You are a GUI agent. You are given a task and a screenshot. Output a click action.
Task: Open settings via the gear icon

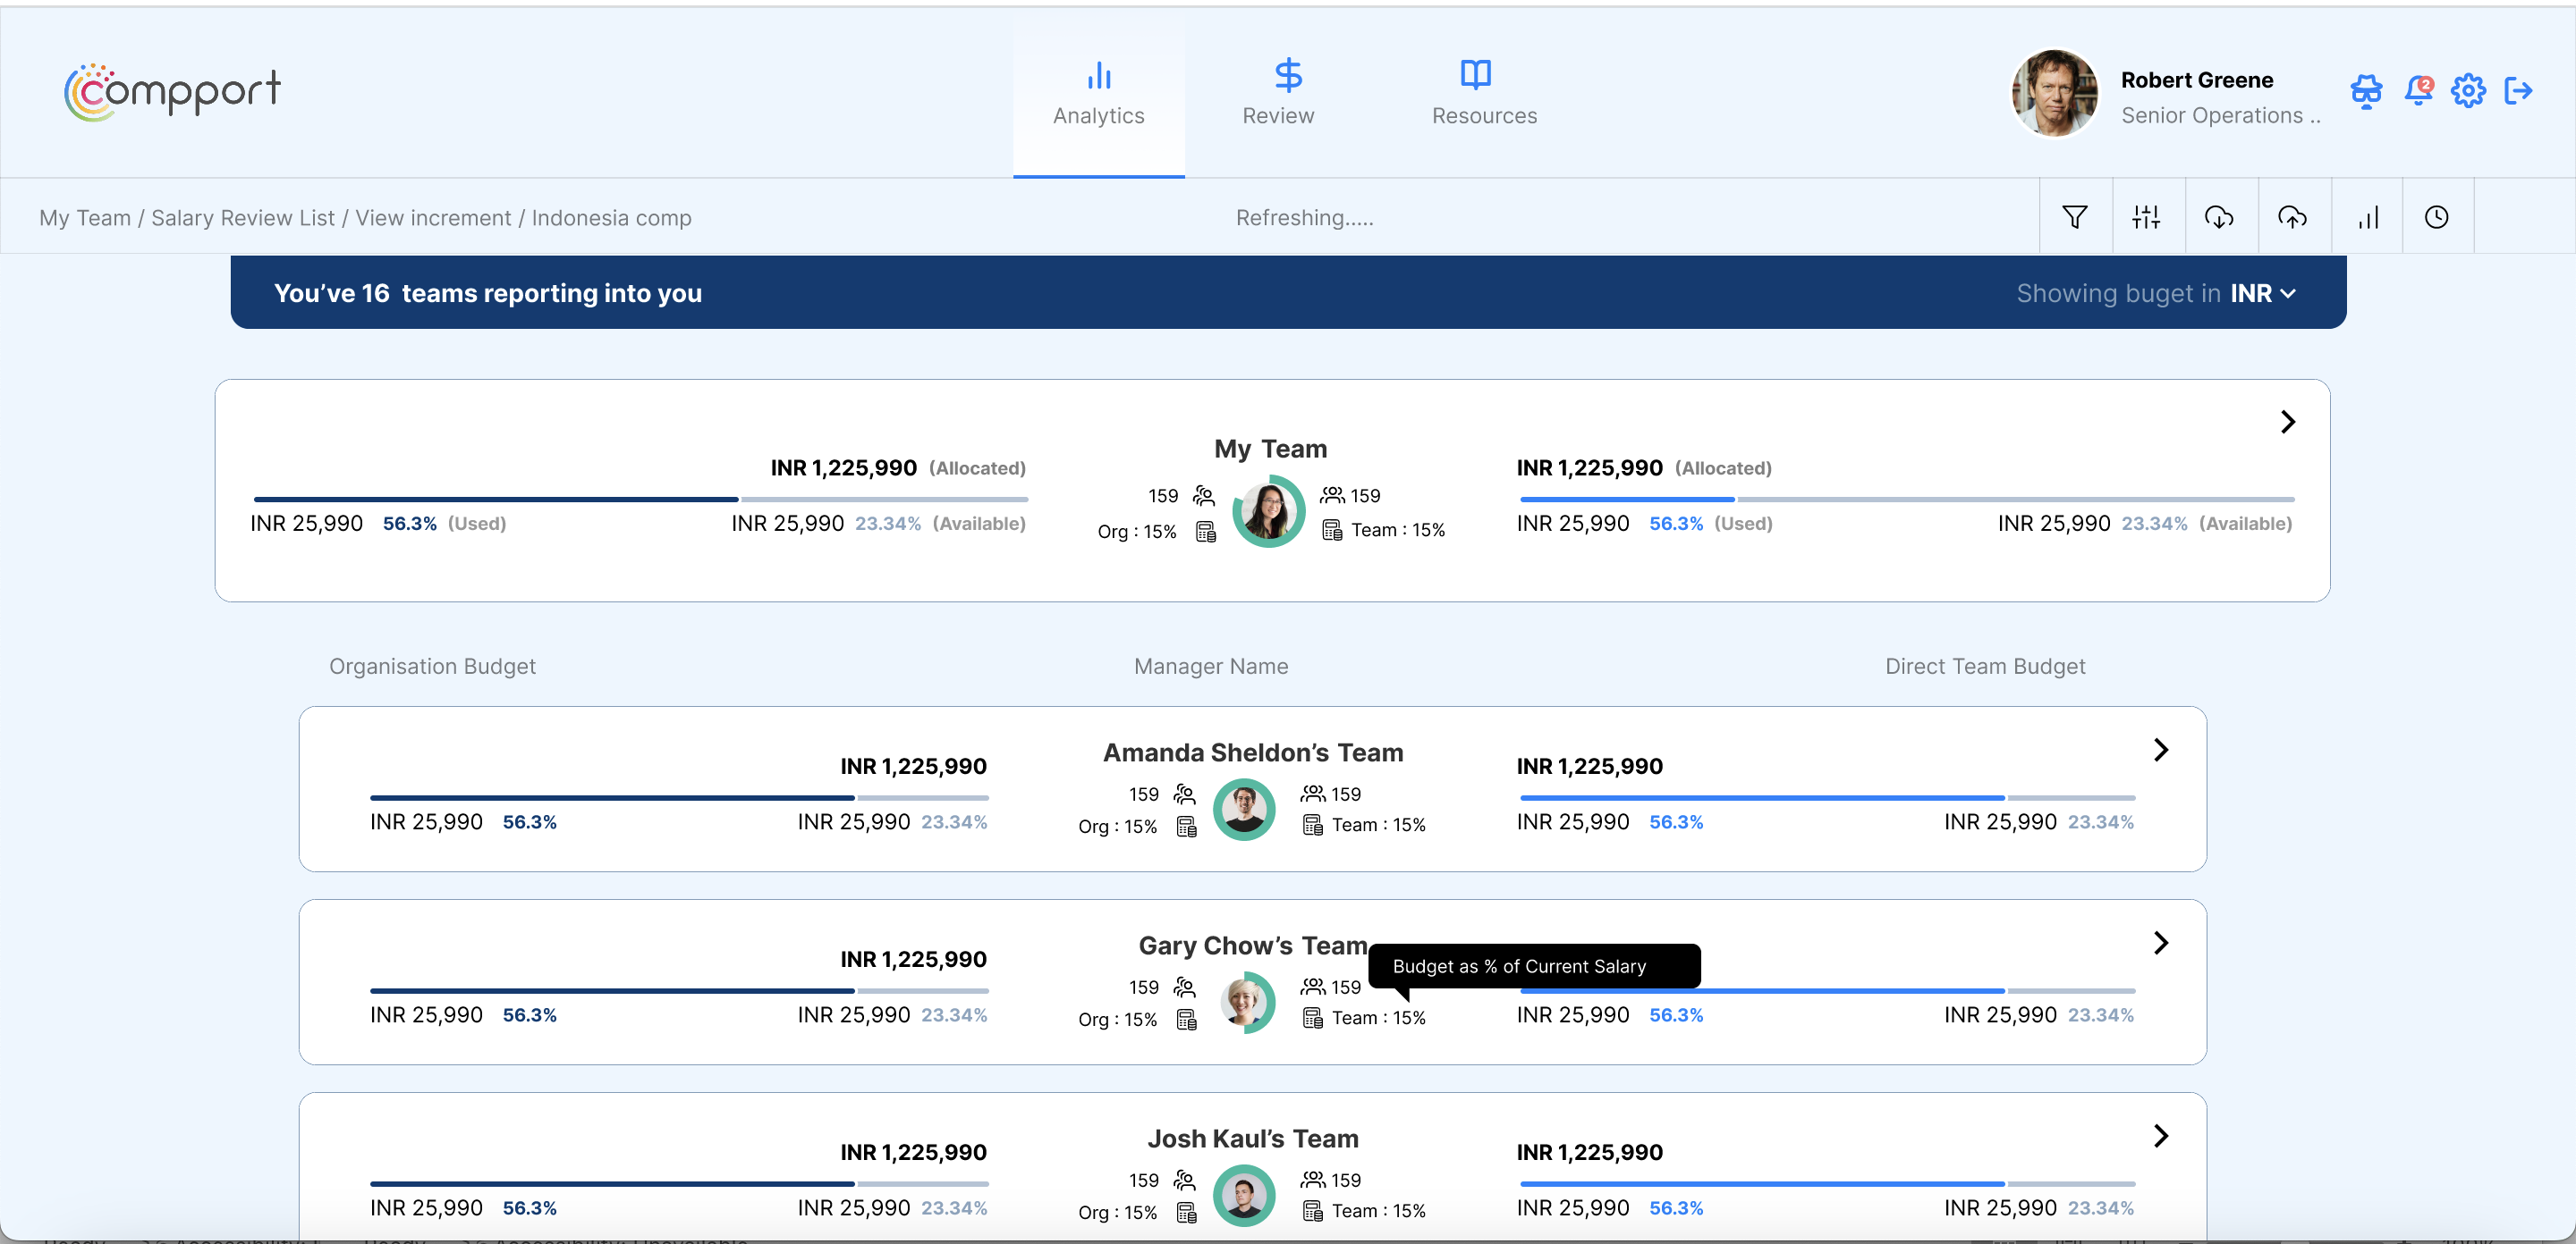(x=2468, y=91)
